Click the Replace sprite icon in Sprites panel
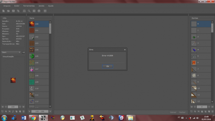215x121 pixels. point(192,111)
